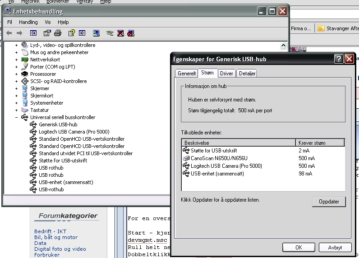
Task: Open the Handling menu
Action: pos(28,22)
